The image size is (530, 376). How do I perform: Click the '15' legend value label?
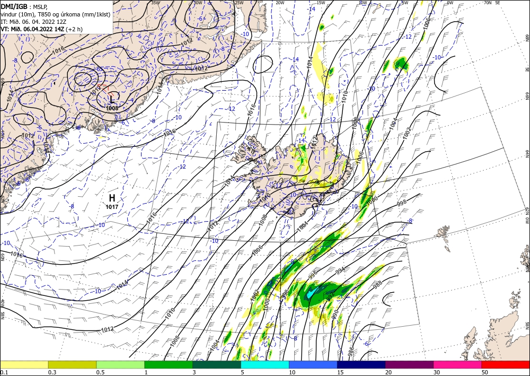tap(340, 372)
